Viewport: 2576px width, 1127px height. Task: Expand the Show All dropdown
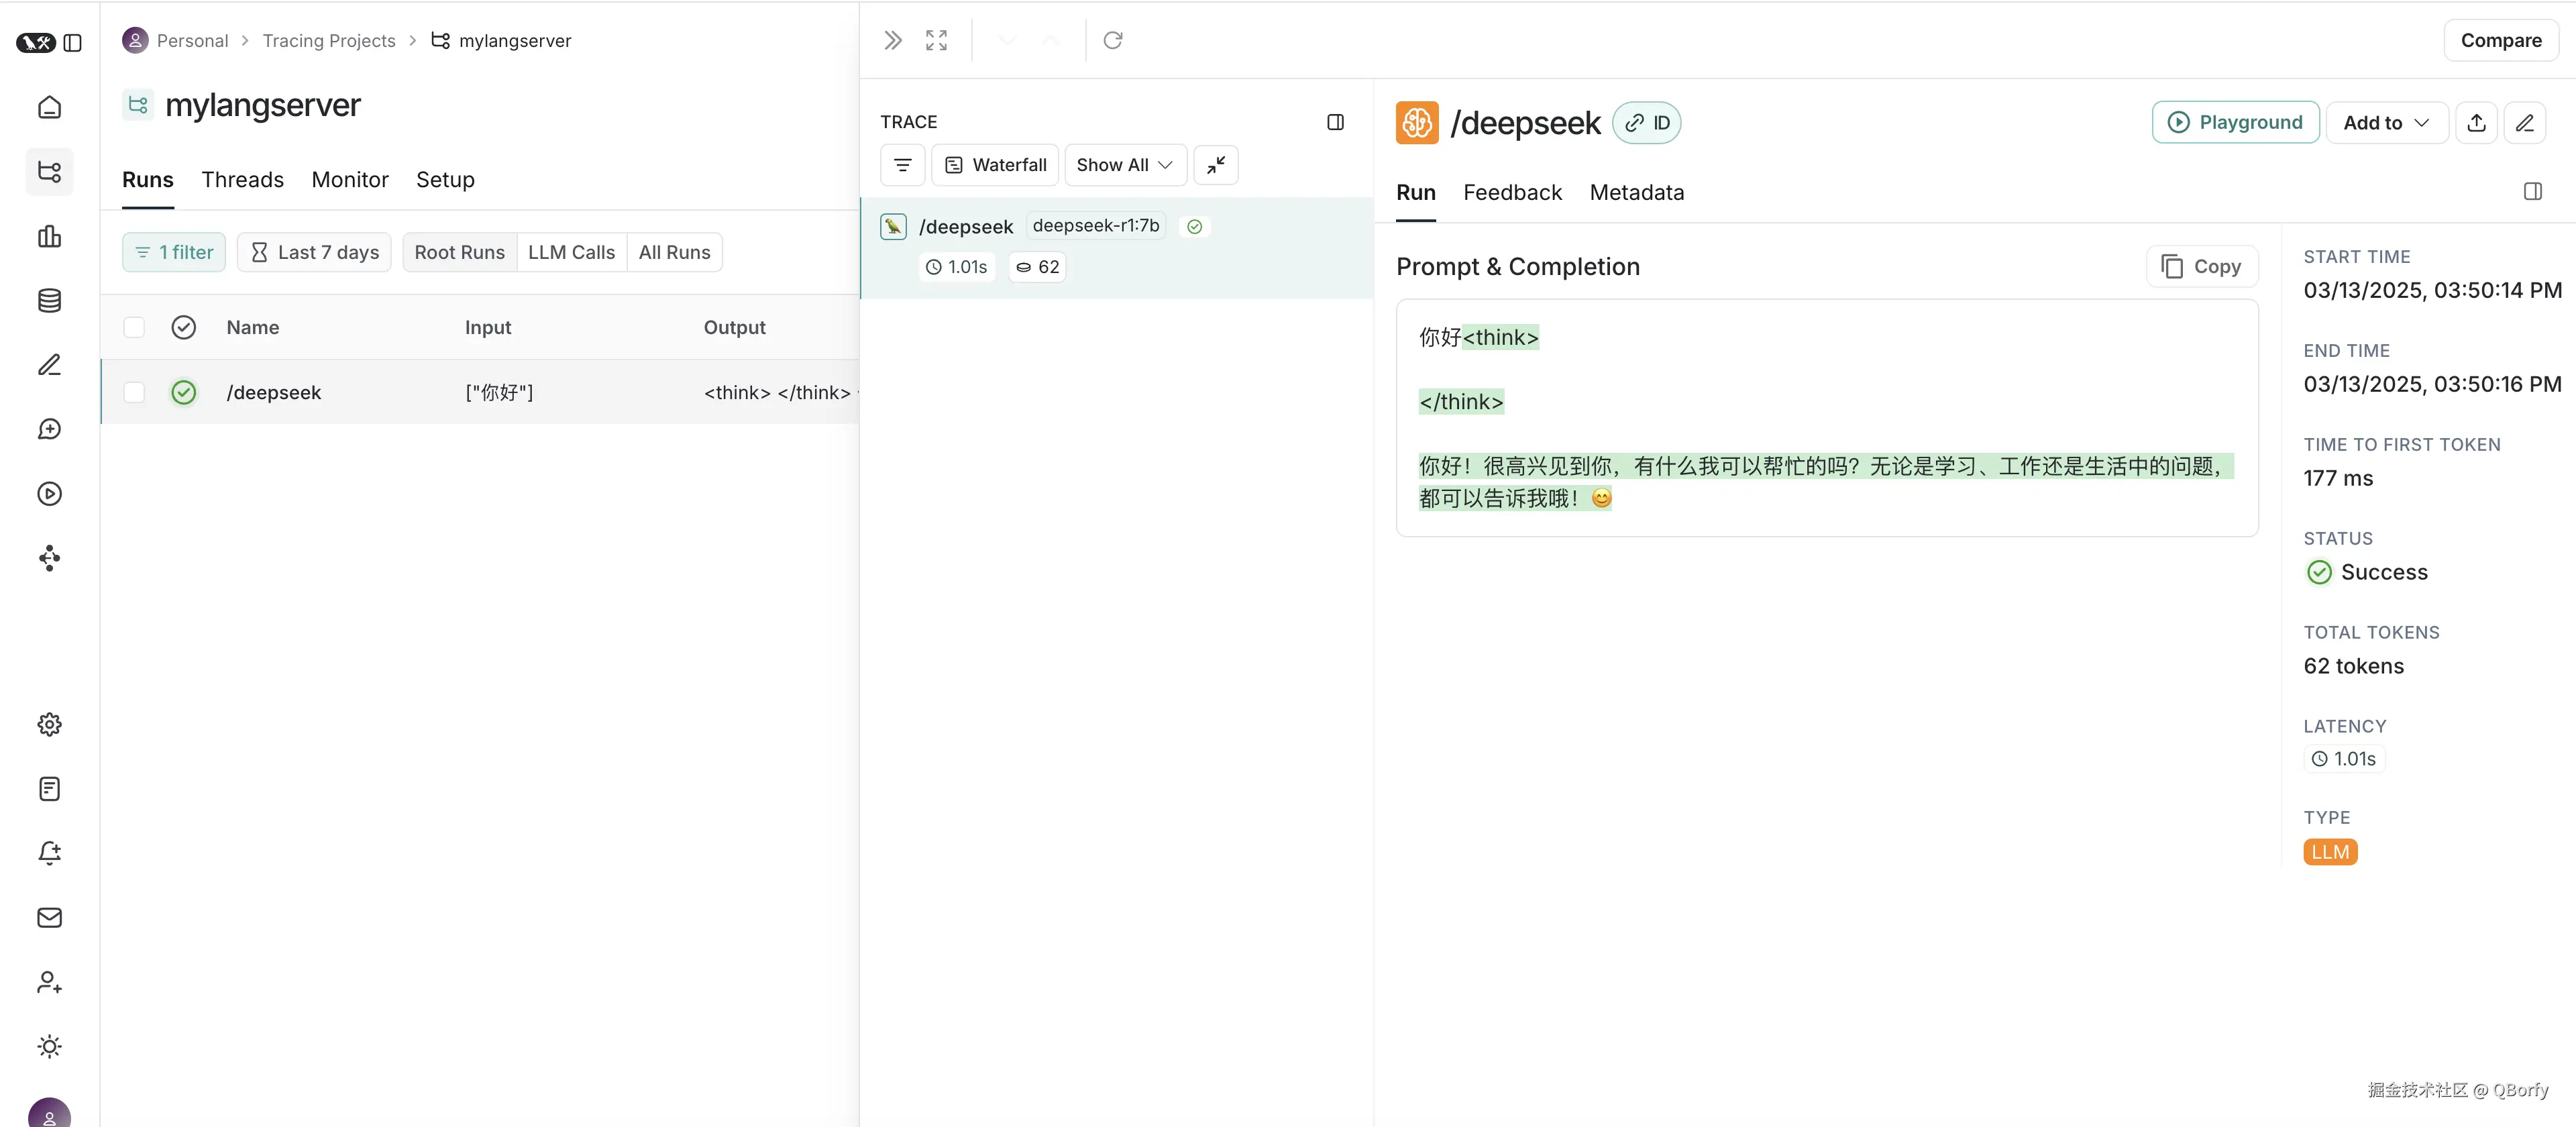[1125, 165]
